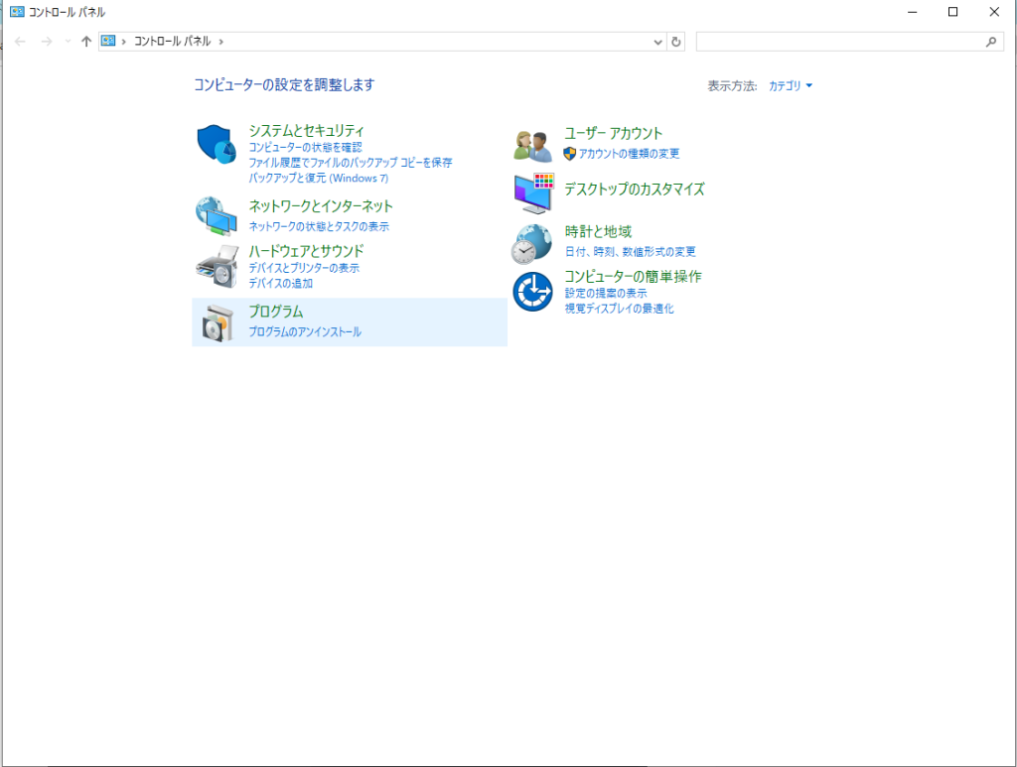Select 日付、時刻、数値形式の変更 link

click(x=630, y=252)
